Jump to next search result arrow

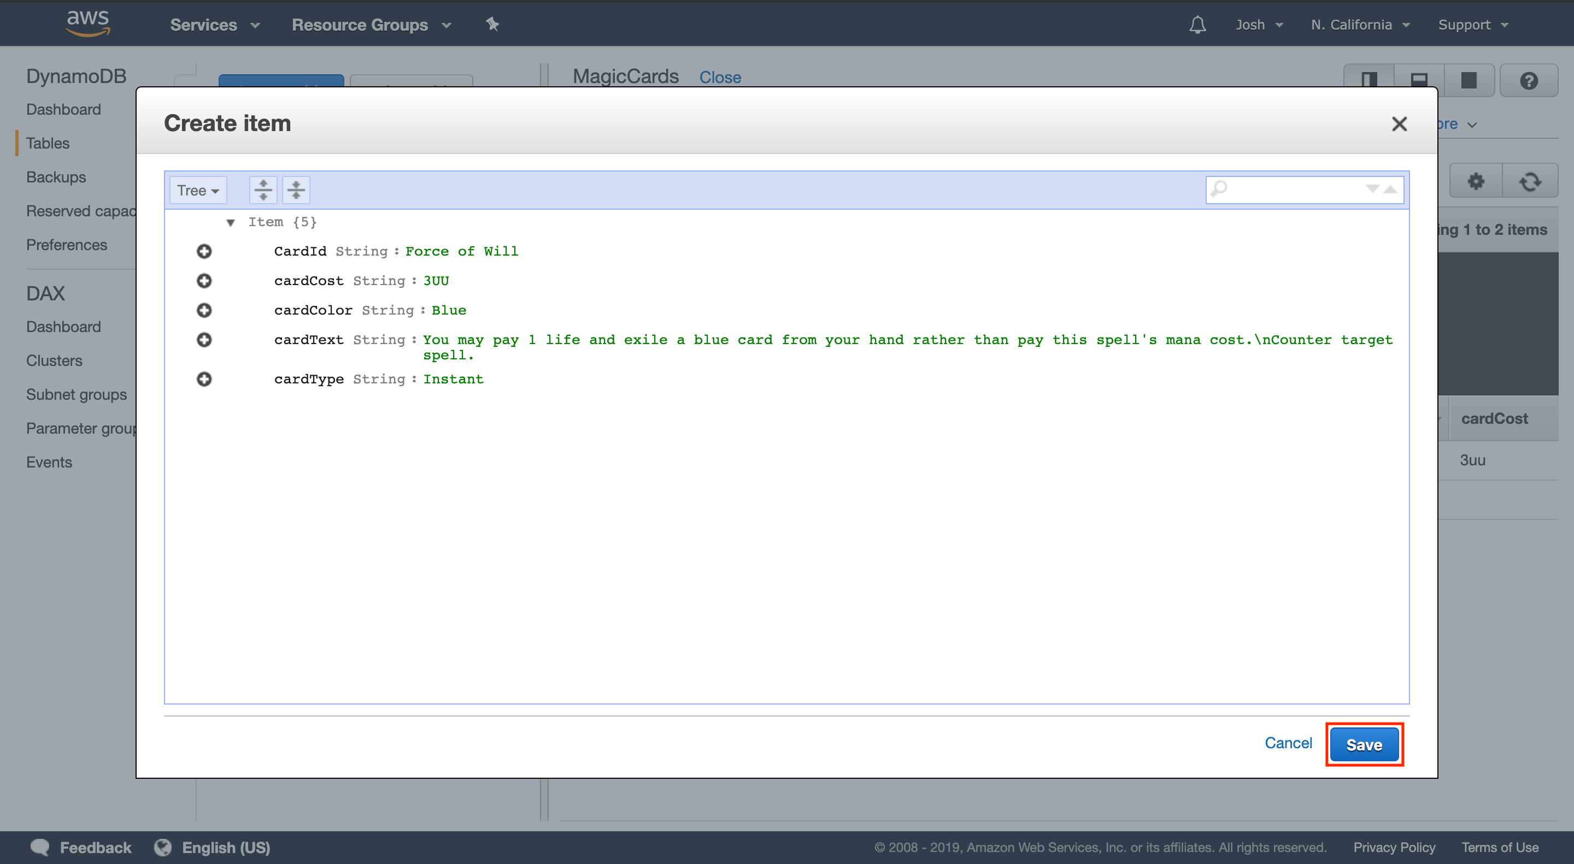click(x=1372, y=188)
